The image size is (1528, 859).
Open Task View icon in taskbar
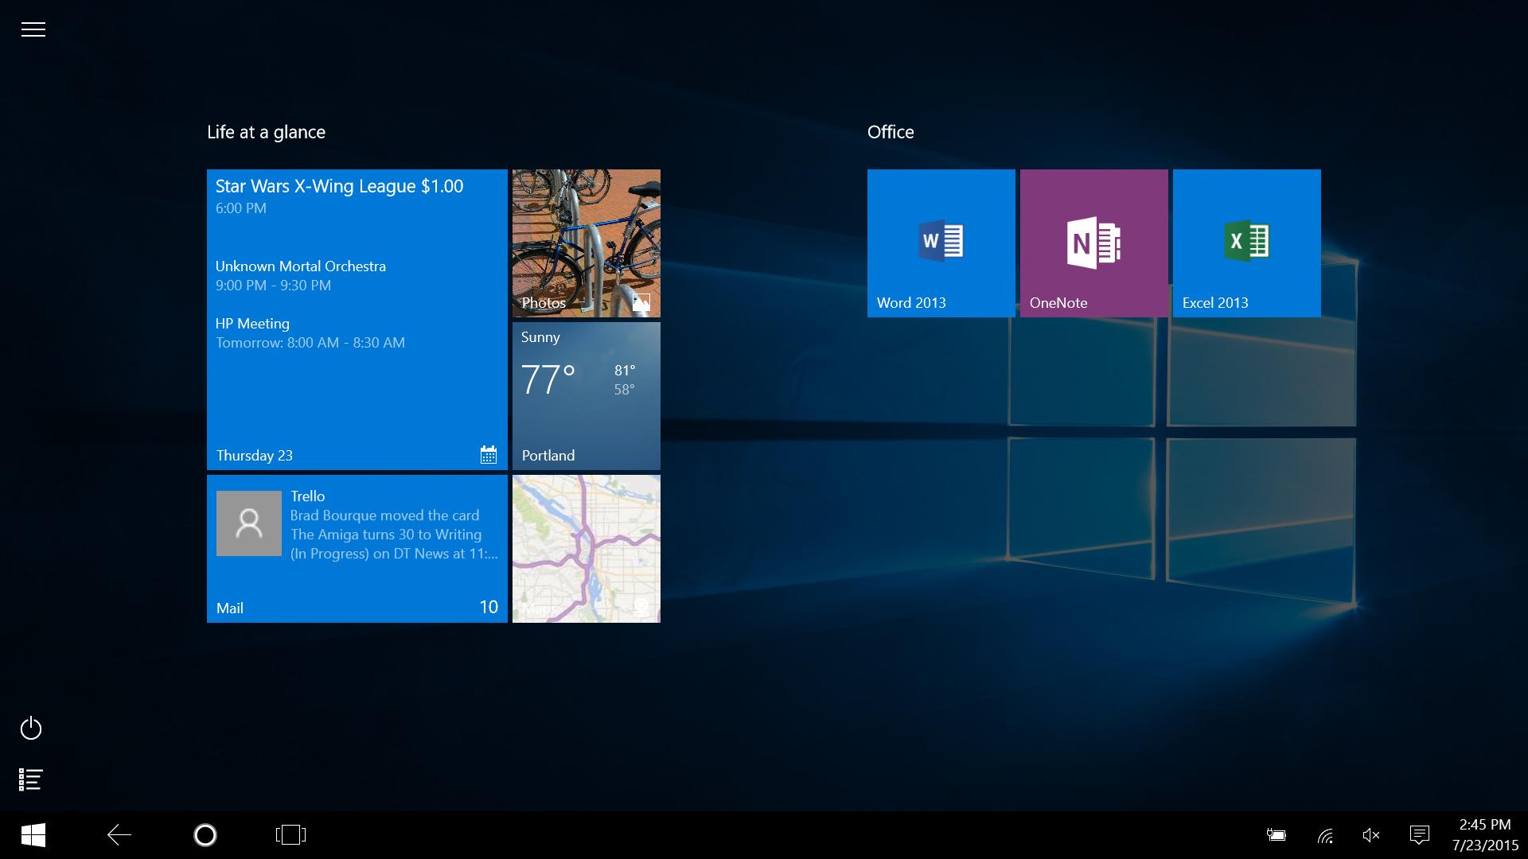coord(290,835)
